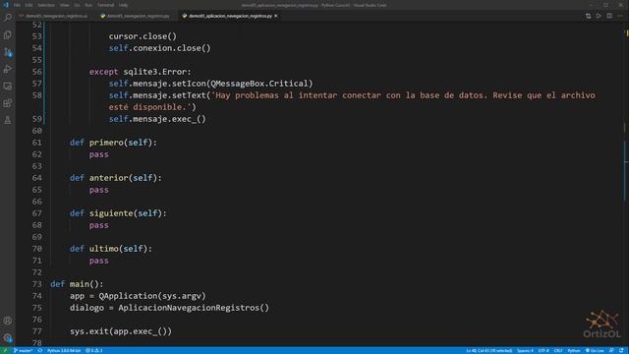
Task: Change UTF-8 encoding in status bar
Action: (x=543, y=350)
